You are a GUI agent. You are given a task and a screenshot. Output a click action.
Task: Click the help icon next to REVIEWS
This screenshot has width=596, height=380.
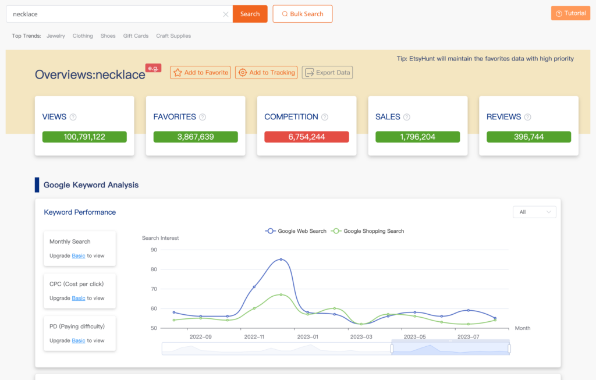point(528,117)
